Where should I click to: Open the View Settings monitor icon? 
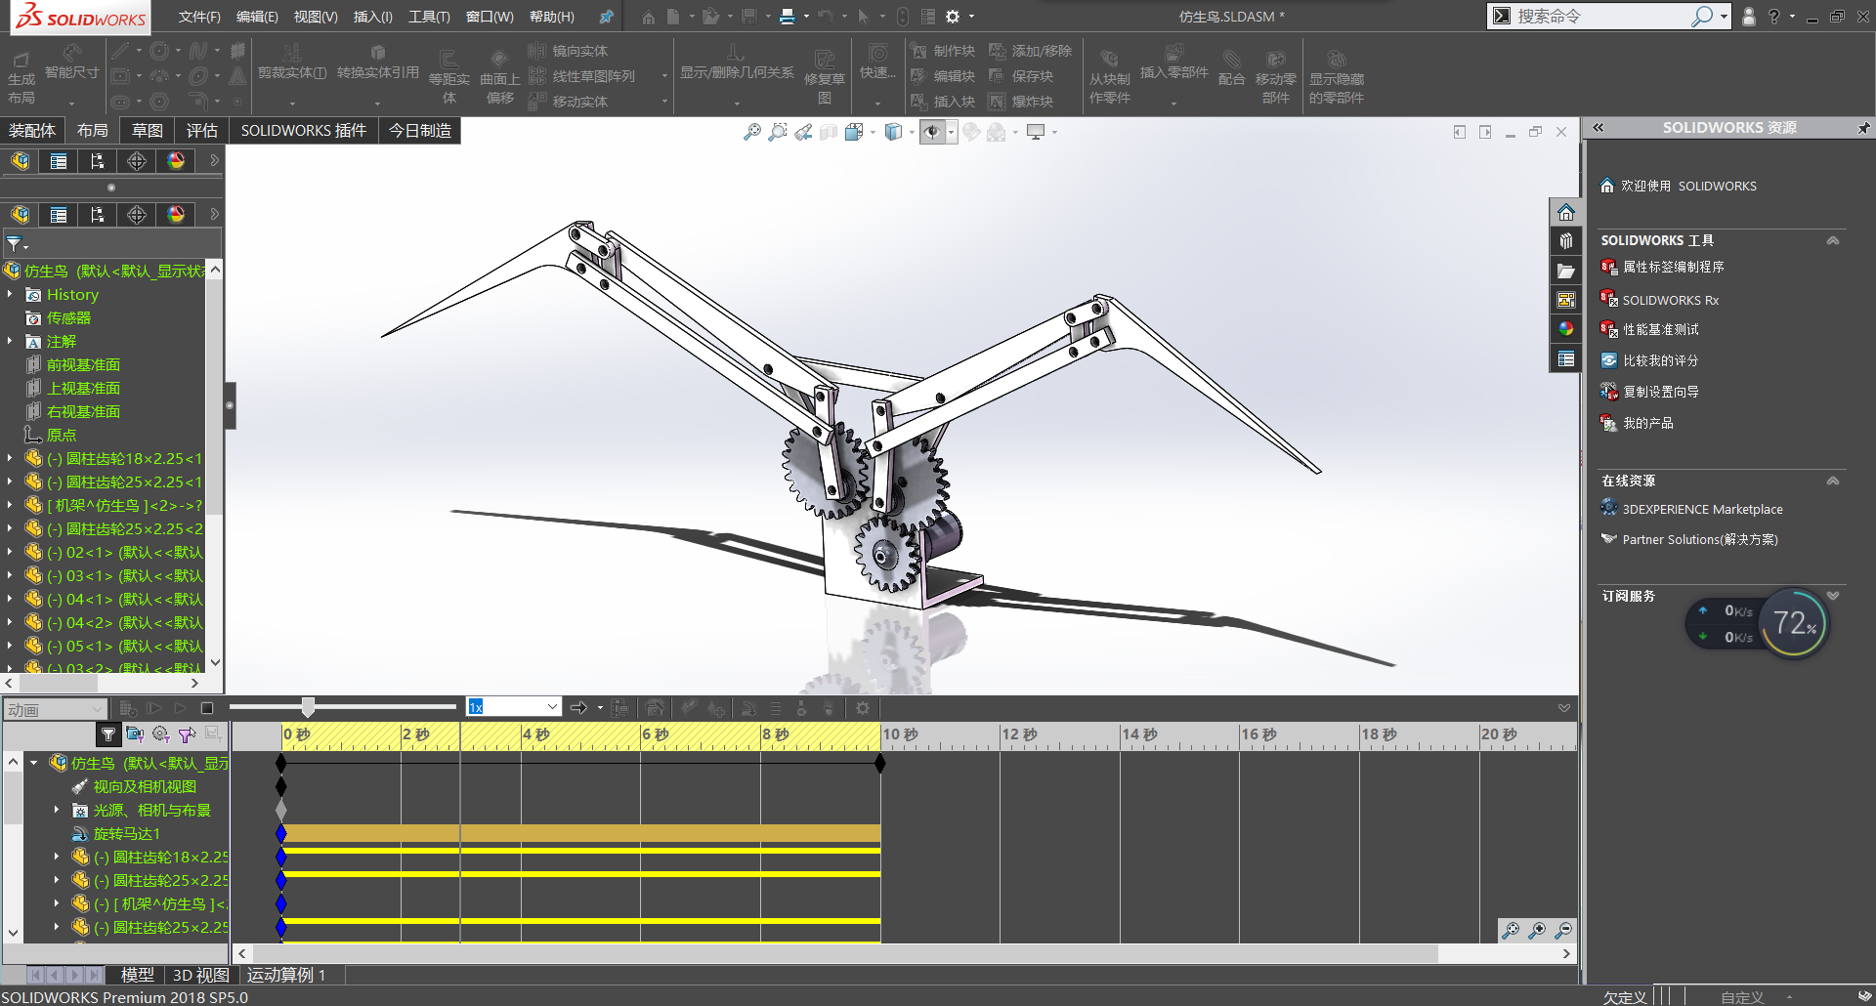point(1036,132)
